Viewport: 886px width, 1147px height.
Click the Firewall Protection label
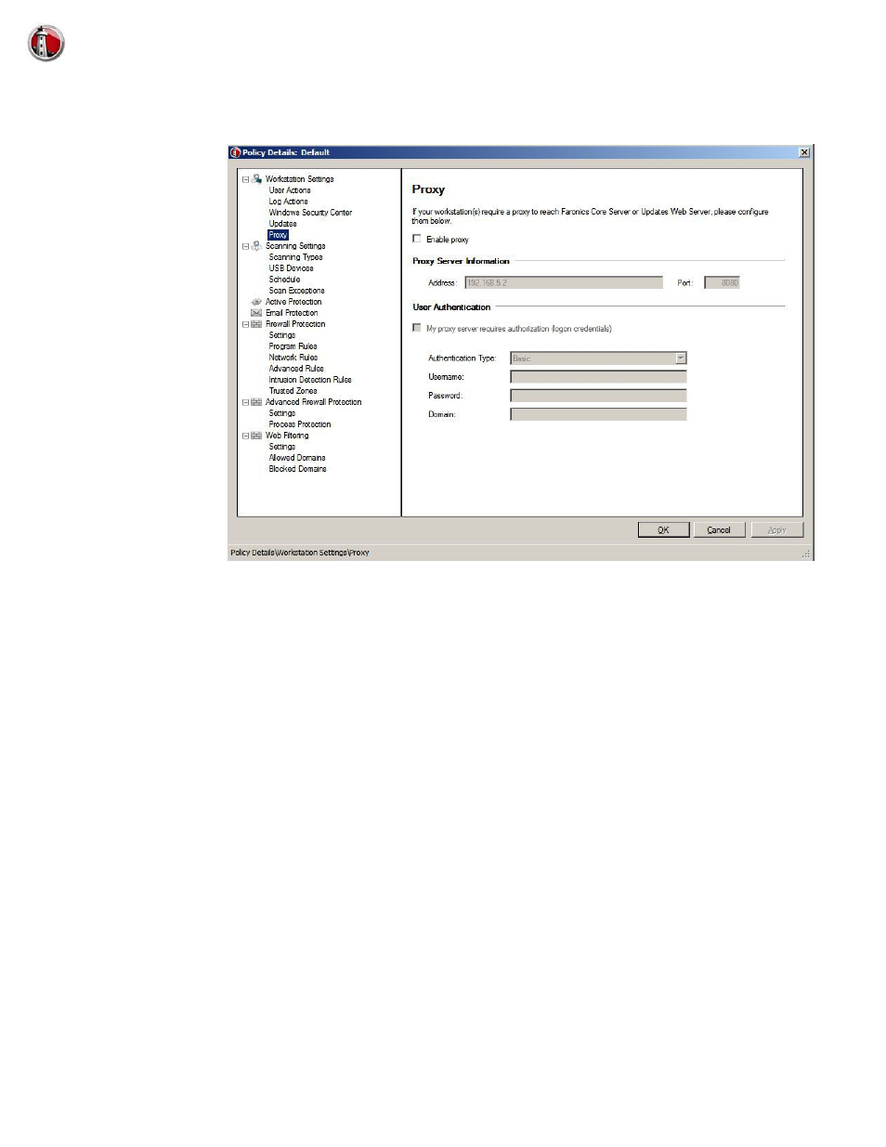click(x=295, y=324)
